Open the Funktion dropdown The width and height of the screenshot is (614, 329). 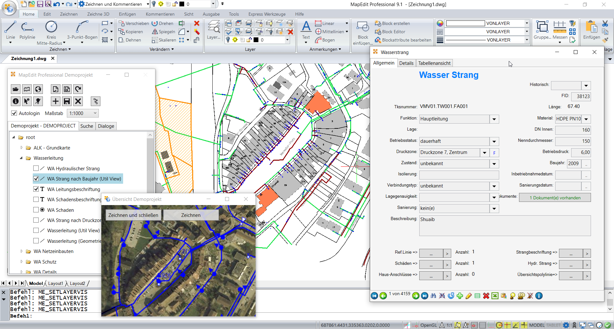tap(494, 119)
